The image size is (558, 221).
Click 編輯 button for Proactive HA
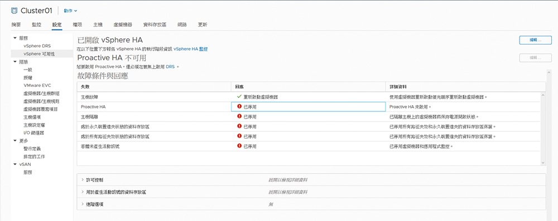tap(536, 58)
